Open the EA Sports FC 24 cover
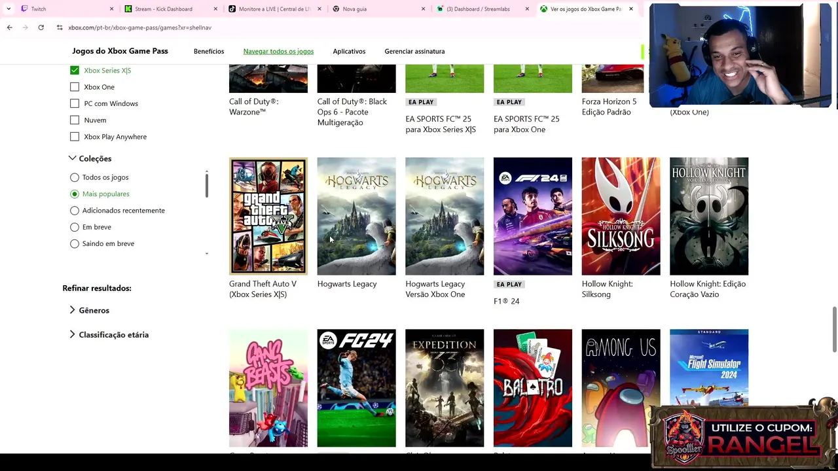Image resolution: width=838 pixels, height=471 pixels. tap(356, 388)
